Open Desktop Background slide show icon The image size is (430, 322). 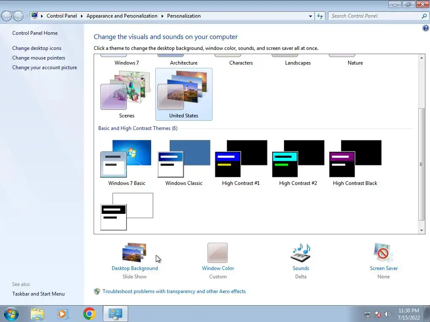click(x=134, y=252)
